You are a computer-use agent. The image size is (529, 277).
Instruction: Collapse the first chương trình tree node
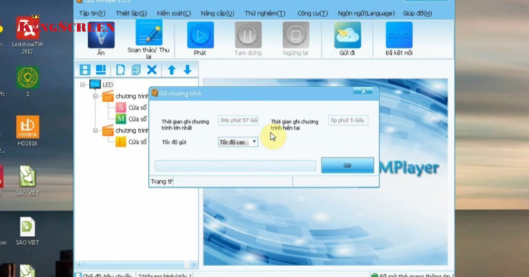point(95,96)
